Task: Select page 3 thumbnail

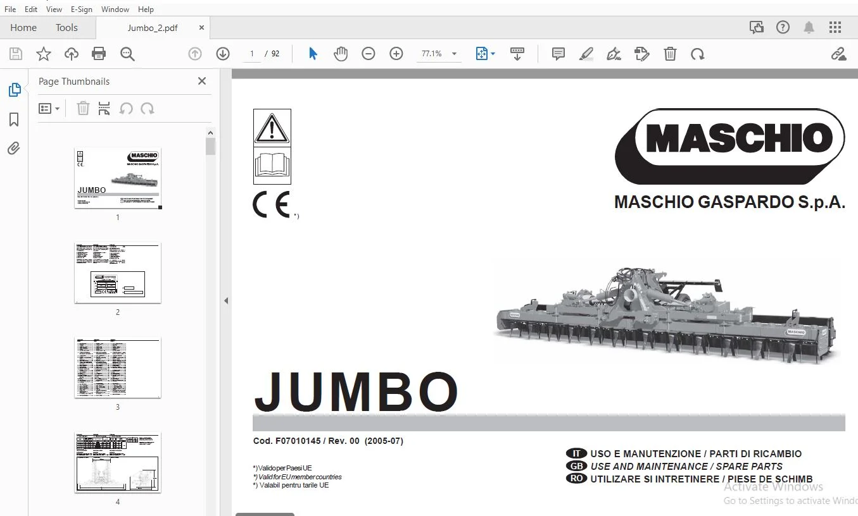Action: click(x=118, y=368)
